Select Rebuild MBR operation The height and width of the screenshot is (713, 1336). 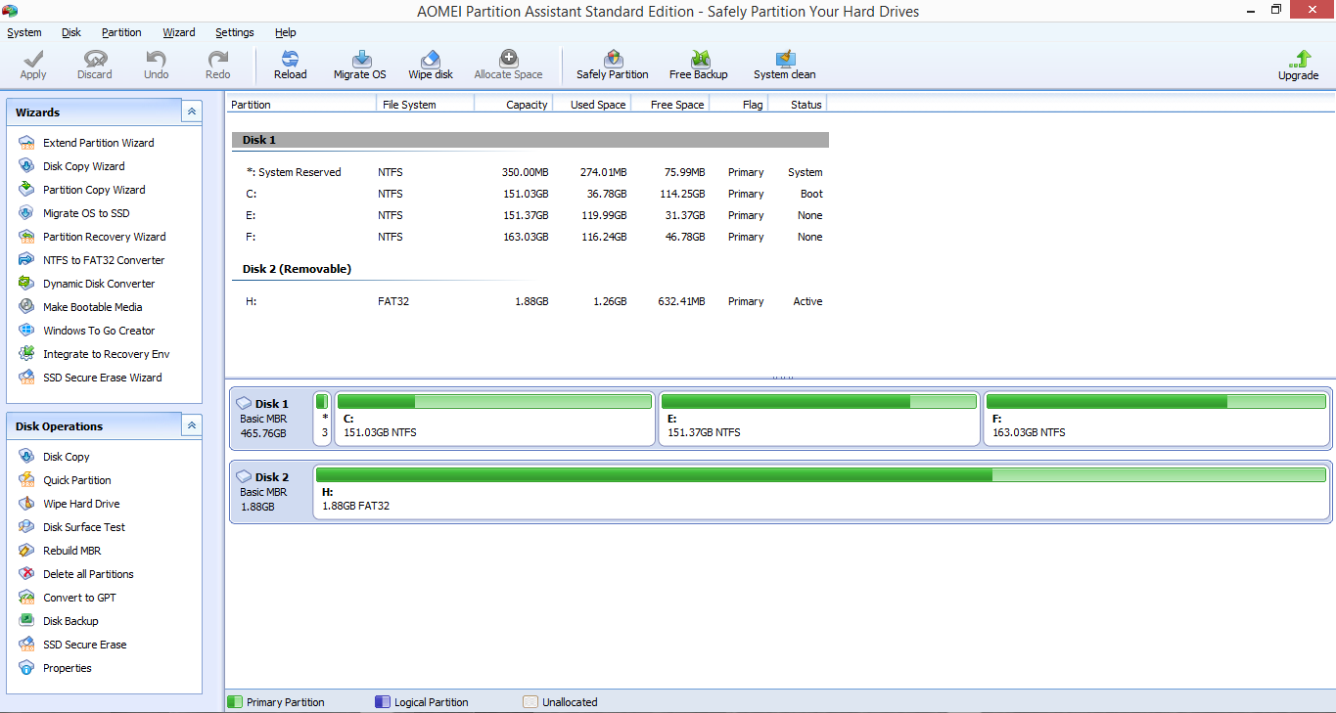(x=60, y=551)
